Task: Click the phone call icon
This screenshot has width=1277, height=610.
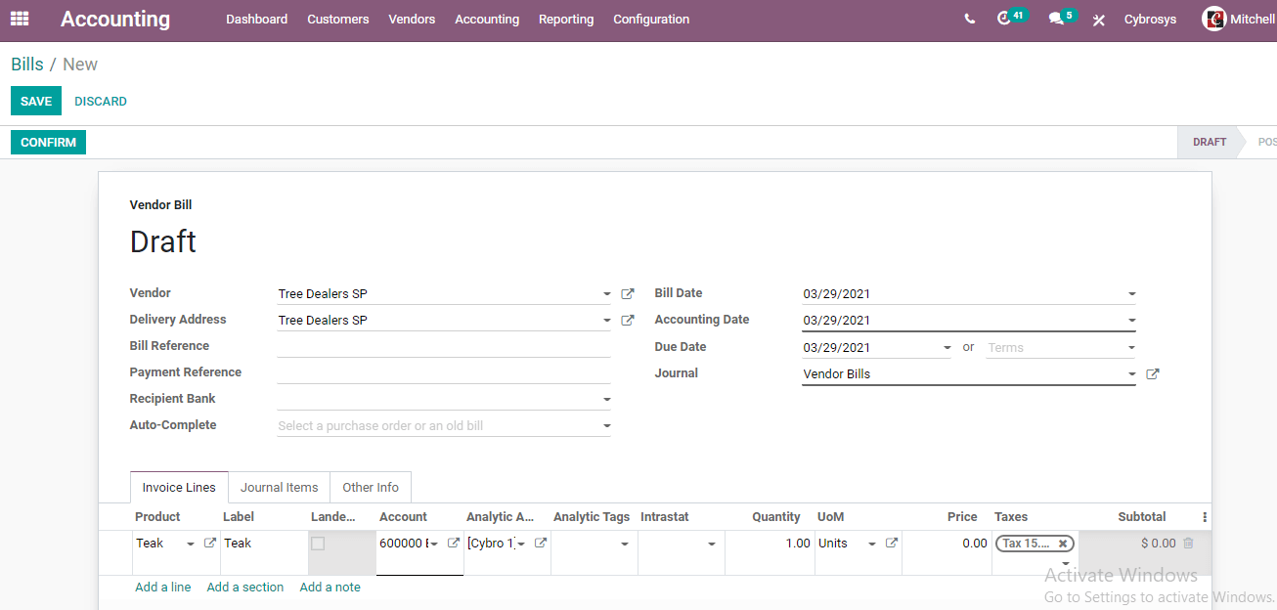Action: (969, 19)
